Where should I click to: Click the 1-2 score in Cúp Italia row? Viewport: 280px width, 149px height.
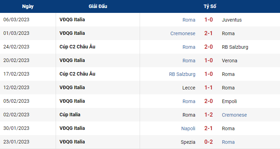click(208, 115)
